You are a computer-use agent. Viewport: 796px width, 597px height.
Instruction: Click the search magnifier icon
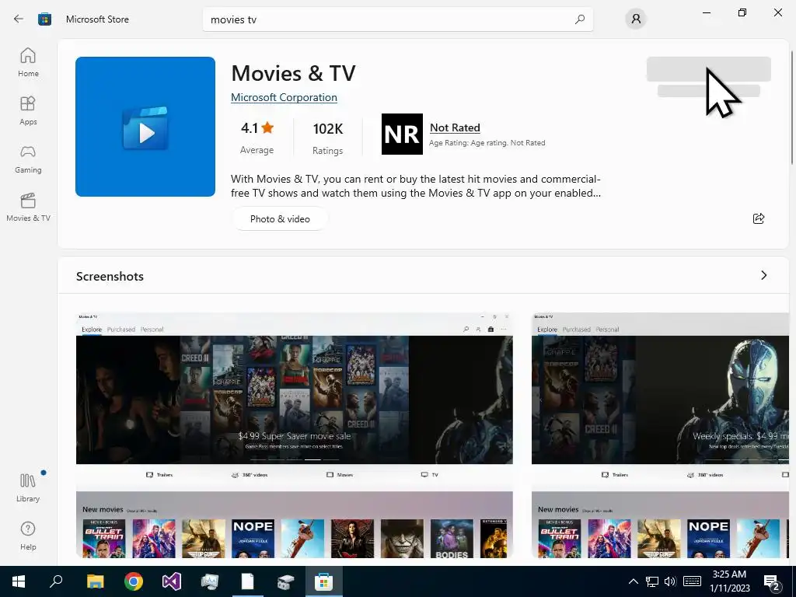click(580, 19)
